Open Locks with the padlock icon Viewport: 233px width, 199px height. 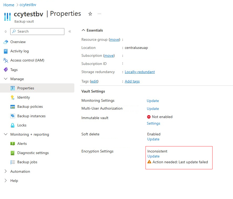tap(13, 125)
